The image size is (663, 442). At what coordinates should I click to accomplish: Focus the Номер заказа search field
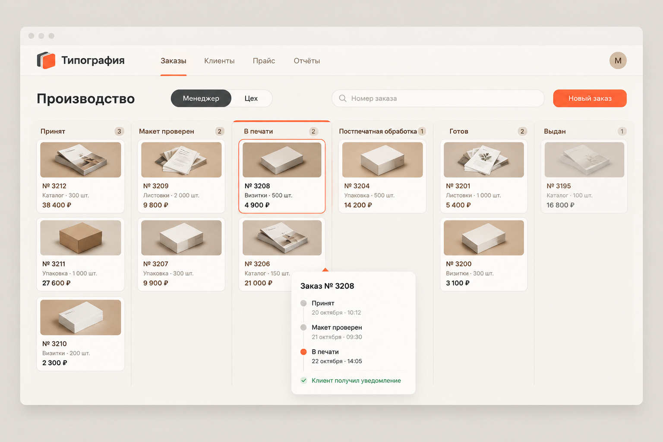(438, 98)
